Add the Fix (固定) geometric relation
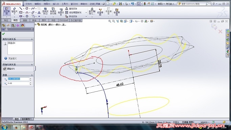This screenshot has width=231, height=130. coord(9,69)
